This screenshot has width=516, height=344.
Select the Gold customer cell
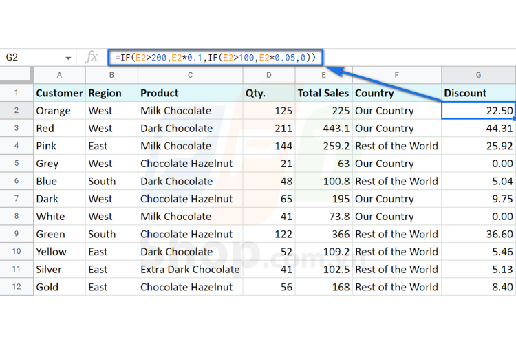[x=60, y=287]
